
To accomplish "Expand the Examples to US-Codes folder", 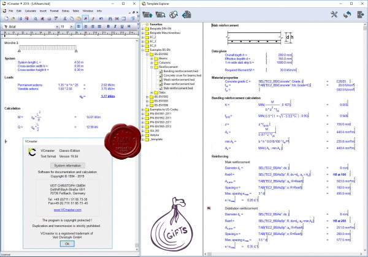I will (143, 110).
